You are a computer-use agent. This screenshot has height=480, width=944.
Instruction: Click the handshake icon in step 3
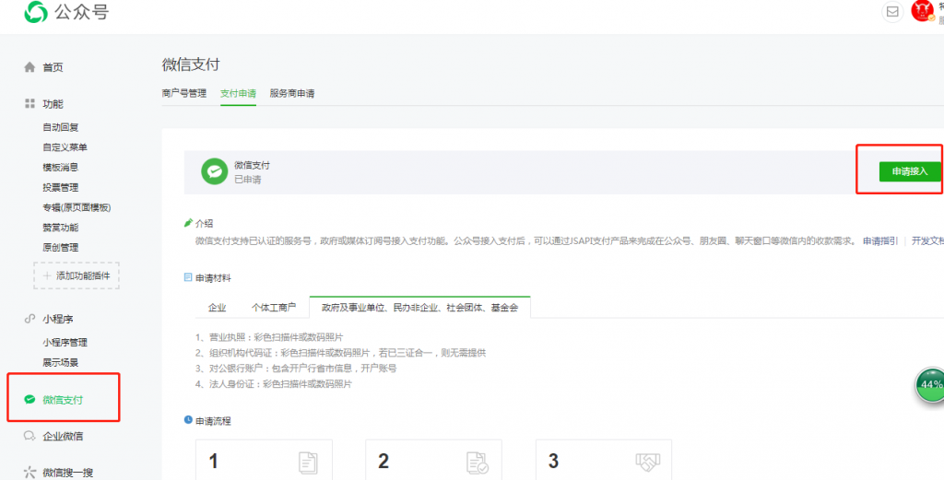click(648, 462)
